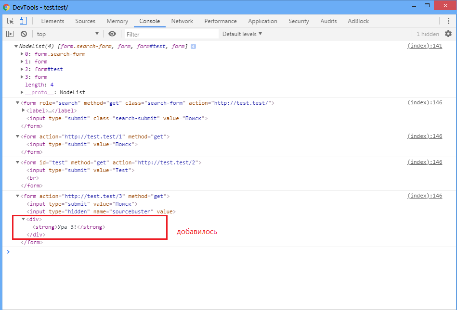Click the console prompt input line

230,252
